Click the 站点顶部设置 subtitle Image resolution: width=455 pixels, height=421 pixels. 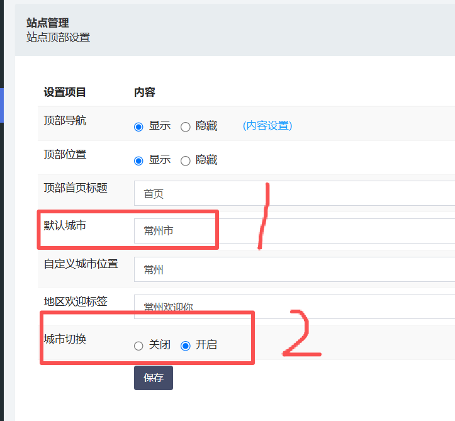click(x=58, y=37)
